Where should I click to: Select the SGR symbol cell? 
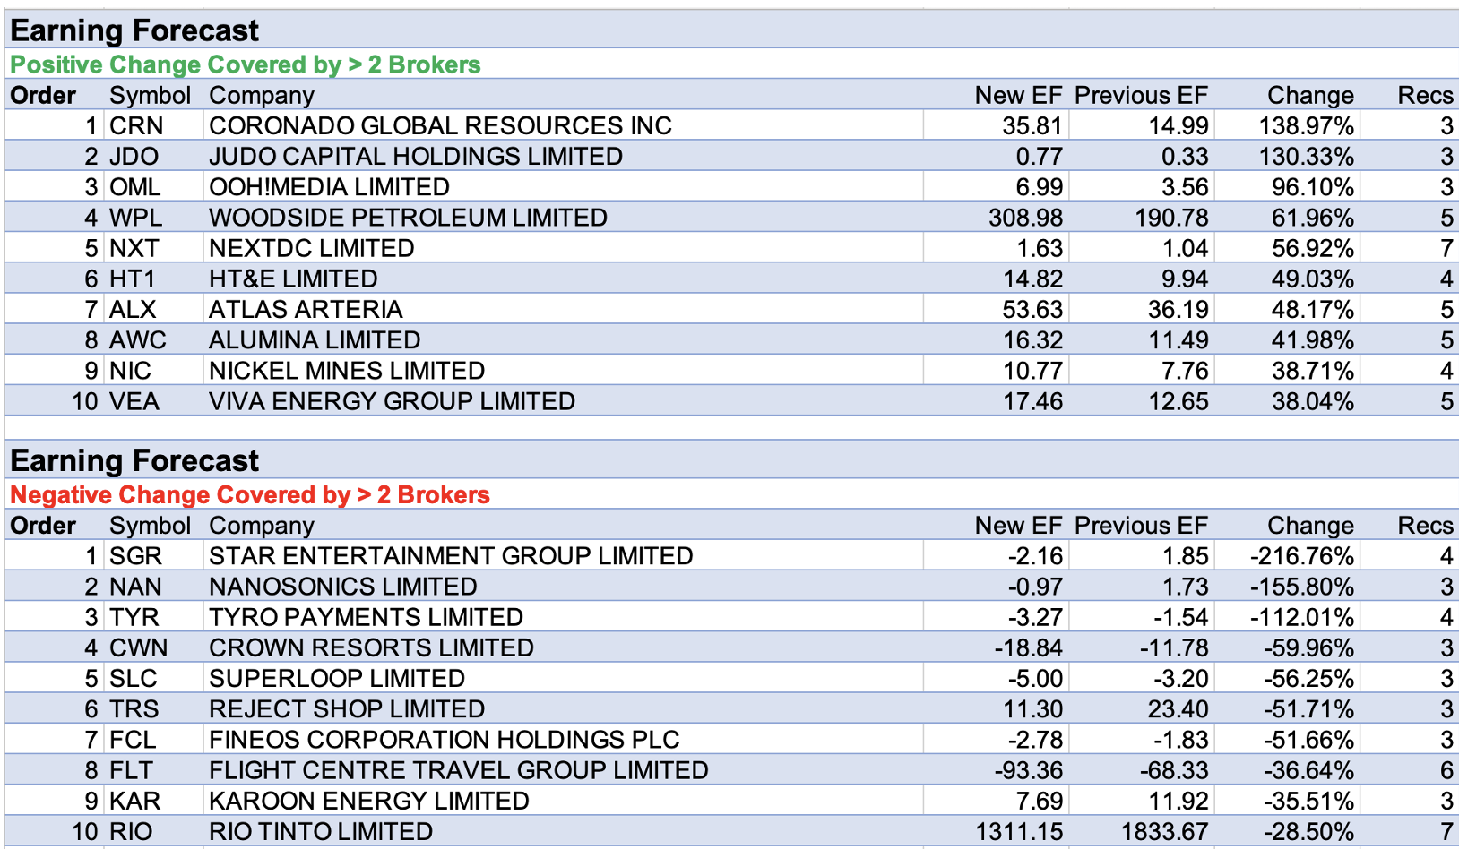pos(136,556)
